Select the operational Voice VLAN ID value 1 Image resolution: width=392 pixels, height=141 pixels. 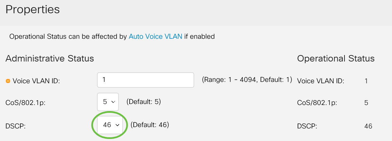pos(366,81)
